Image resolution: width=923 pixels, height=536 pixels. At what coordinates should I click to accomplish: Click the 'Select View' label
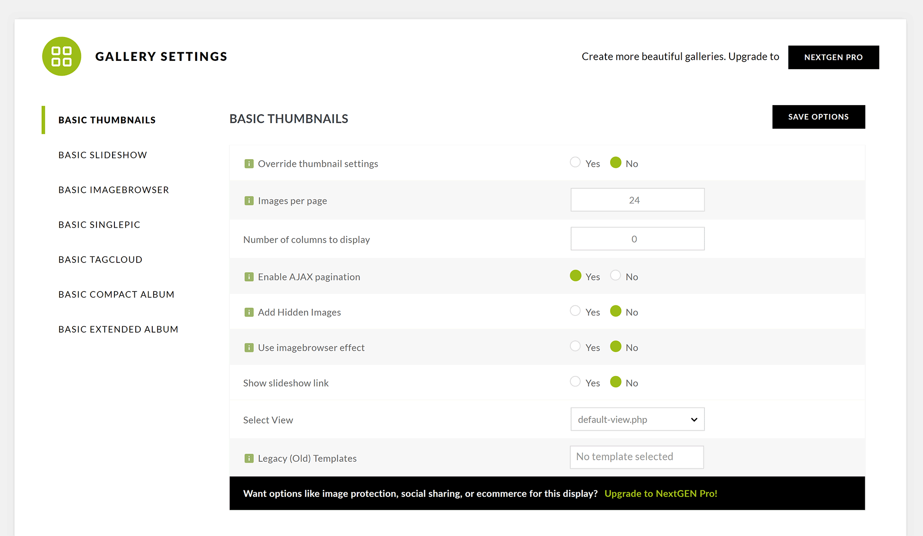pyautogui.click(x=268, y=420)
